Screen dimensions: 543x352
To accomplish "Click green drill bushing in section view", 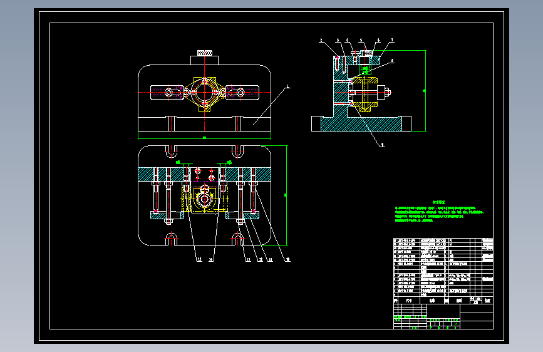I will click(365, 70).
